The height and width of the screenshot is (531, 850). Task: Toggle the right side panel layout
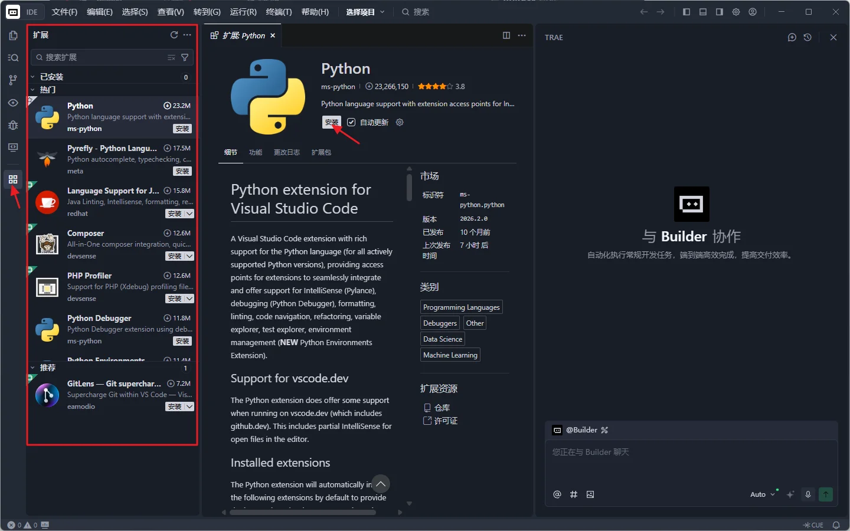719,12
